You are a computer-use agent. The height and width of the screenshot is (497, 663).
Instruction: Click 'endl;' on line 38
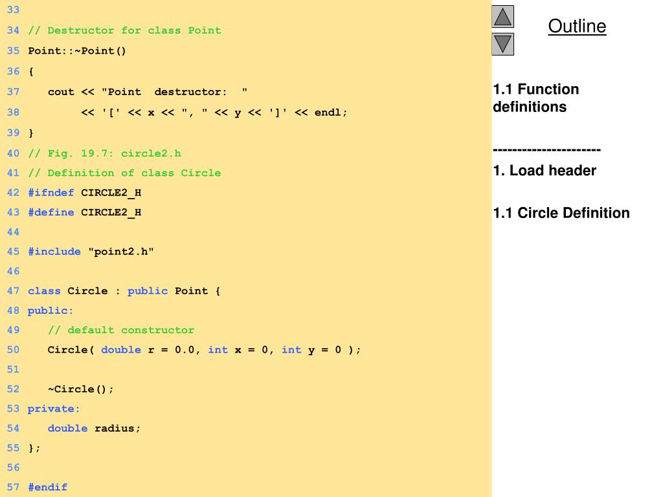click(331, 113)
